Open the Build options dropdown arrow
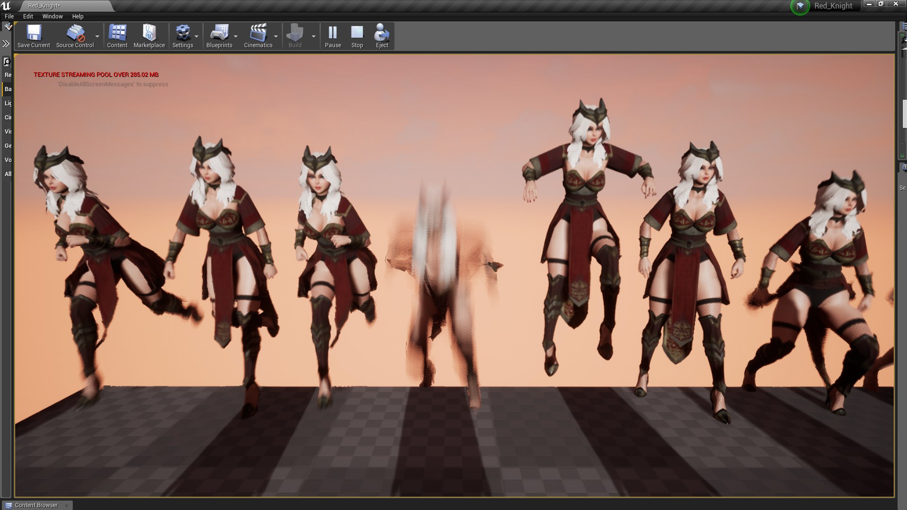907x510 pixels. coord(313,36)
